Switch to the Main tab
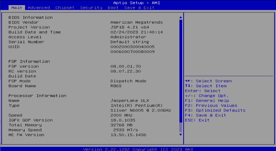Viewport: 276px width, 151px height. [x=17, y=8]
